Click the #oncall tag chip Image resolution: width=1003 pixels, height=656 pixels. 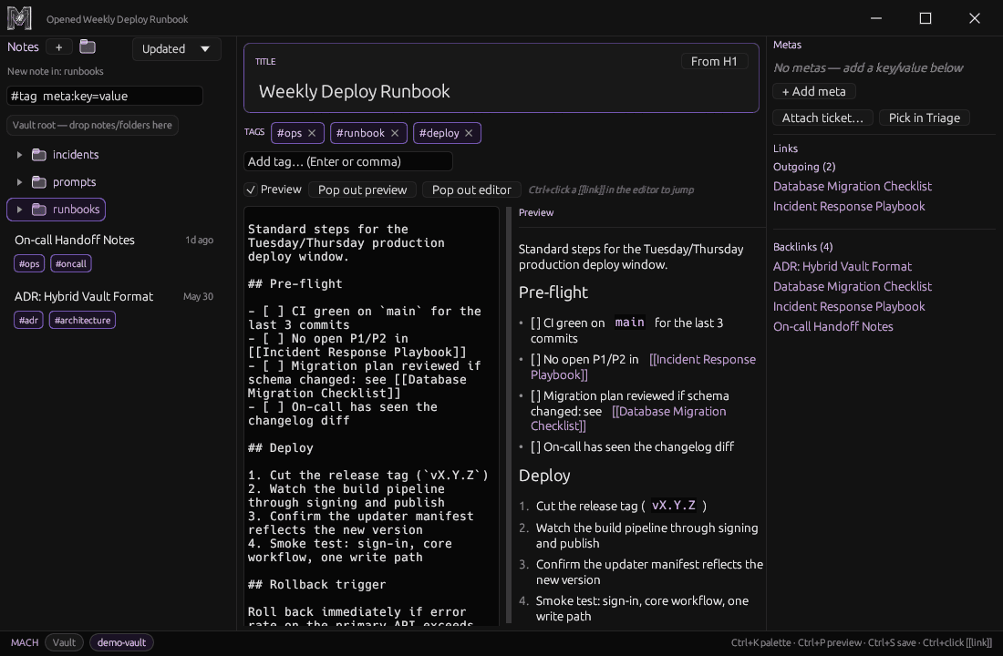71,263
